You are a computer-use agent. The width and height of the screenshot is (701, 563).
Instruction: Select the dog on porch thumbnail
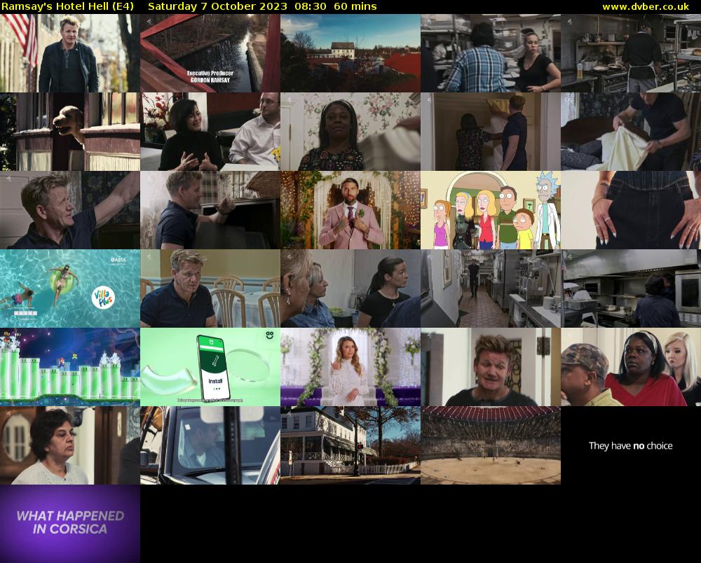click(x=69, y=132)
